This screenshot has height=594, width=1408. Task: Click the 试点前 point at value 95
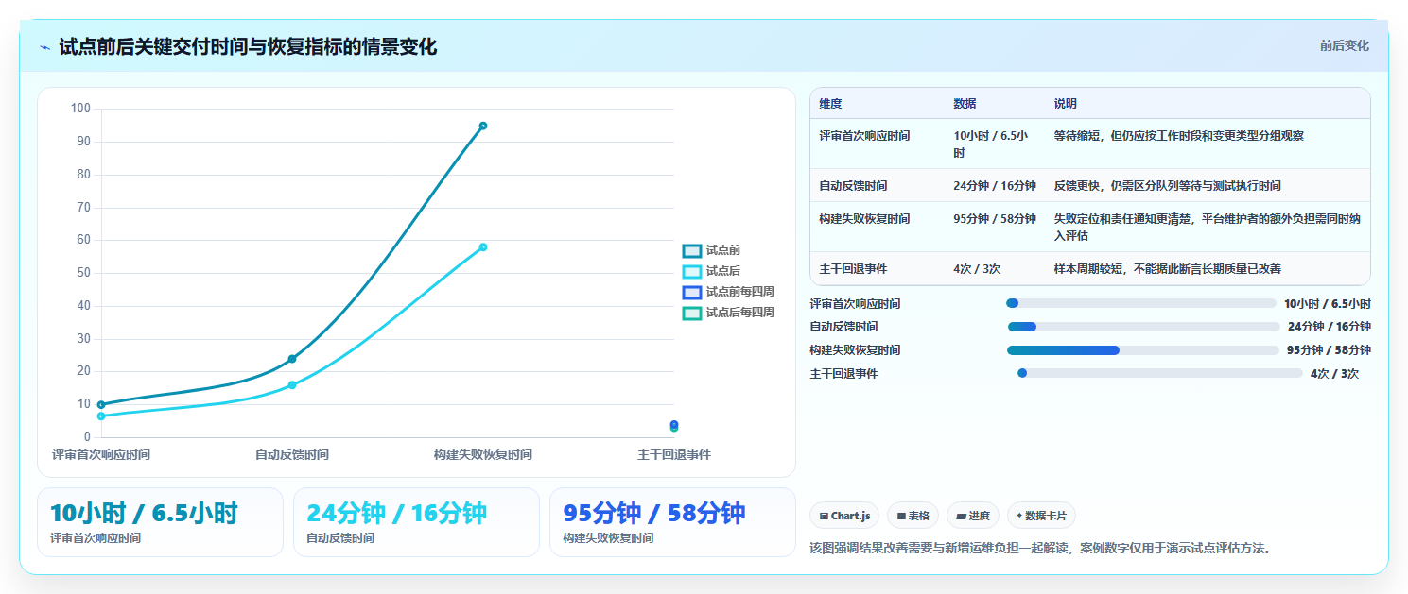(483, 126)
